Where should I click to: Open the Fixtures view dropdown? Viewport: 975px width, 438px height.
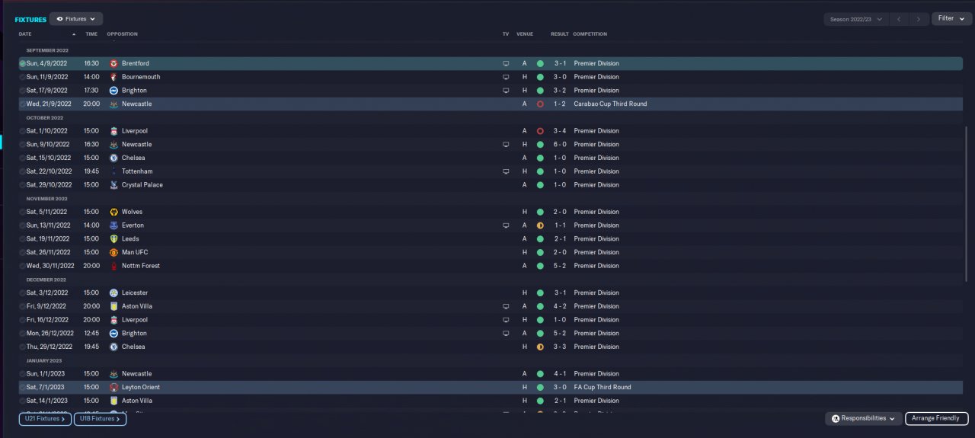point(76,19)
